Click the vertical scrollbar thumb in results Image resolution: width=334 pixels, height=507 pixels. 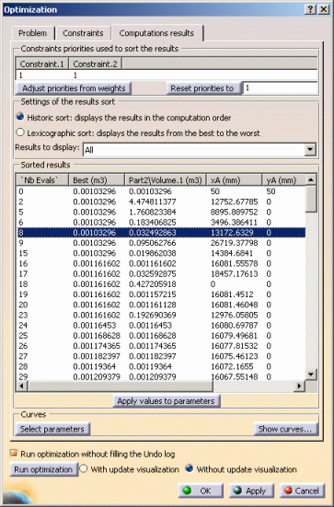click(x=311, y=199)
